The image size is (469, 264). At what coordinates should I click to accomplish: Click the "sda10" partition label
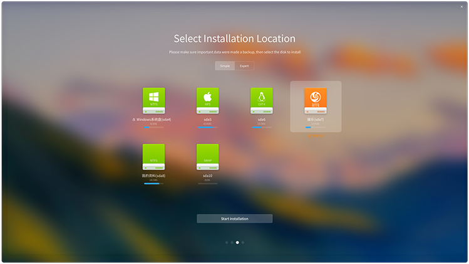pyautogui.click(x=208, y=176)
